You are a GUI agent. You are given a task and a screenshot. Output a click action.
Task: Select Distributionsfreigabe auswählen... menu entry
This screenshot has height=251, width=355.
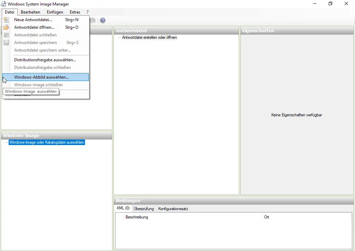45,60
